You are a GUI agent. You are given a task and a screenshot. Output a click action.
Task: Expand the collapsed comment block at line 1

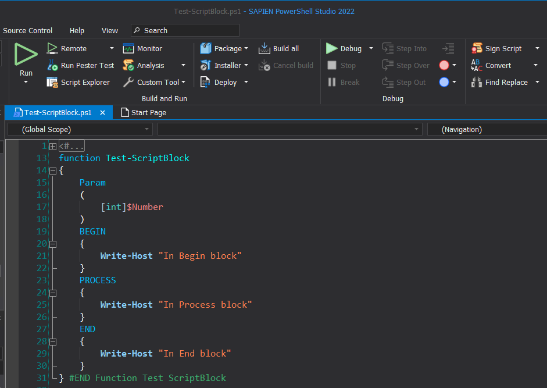pyautogui.click(x=53, y=147)
